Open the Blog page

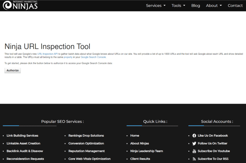(x=196, y=6)
